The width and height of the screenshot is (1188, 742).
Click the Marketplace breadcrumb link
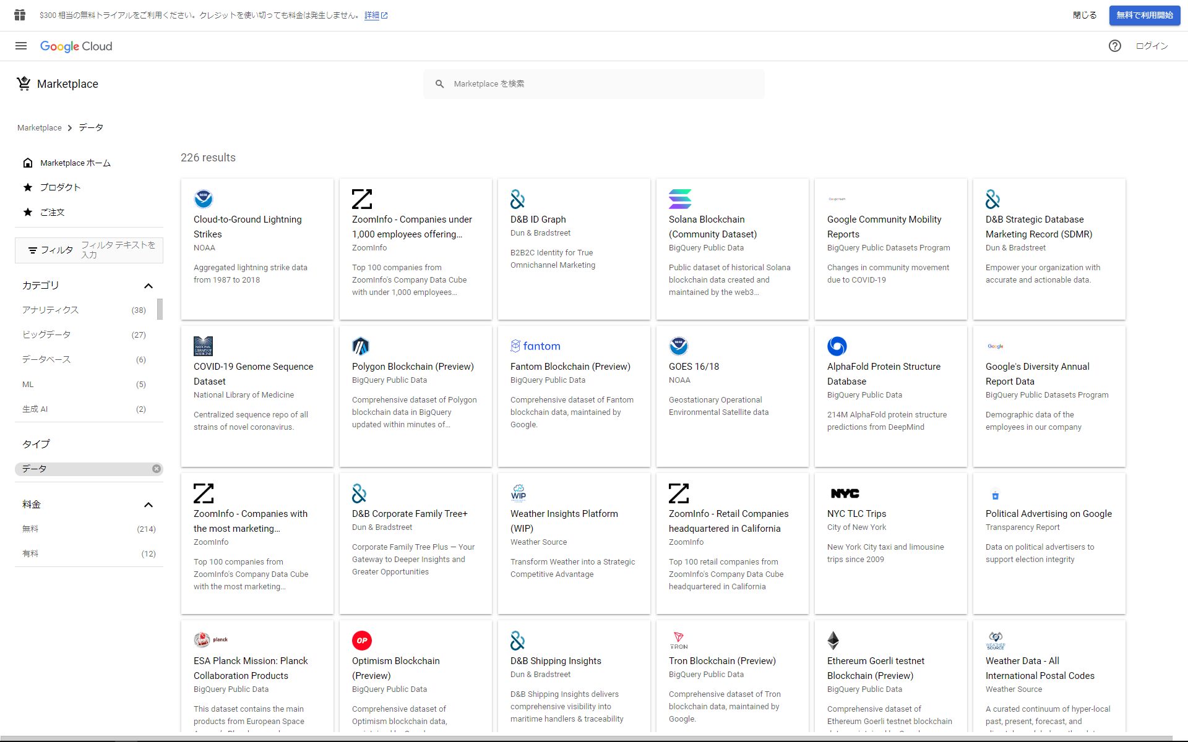click(x=39, y=127)
